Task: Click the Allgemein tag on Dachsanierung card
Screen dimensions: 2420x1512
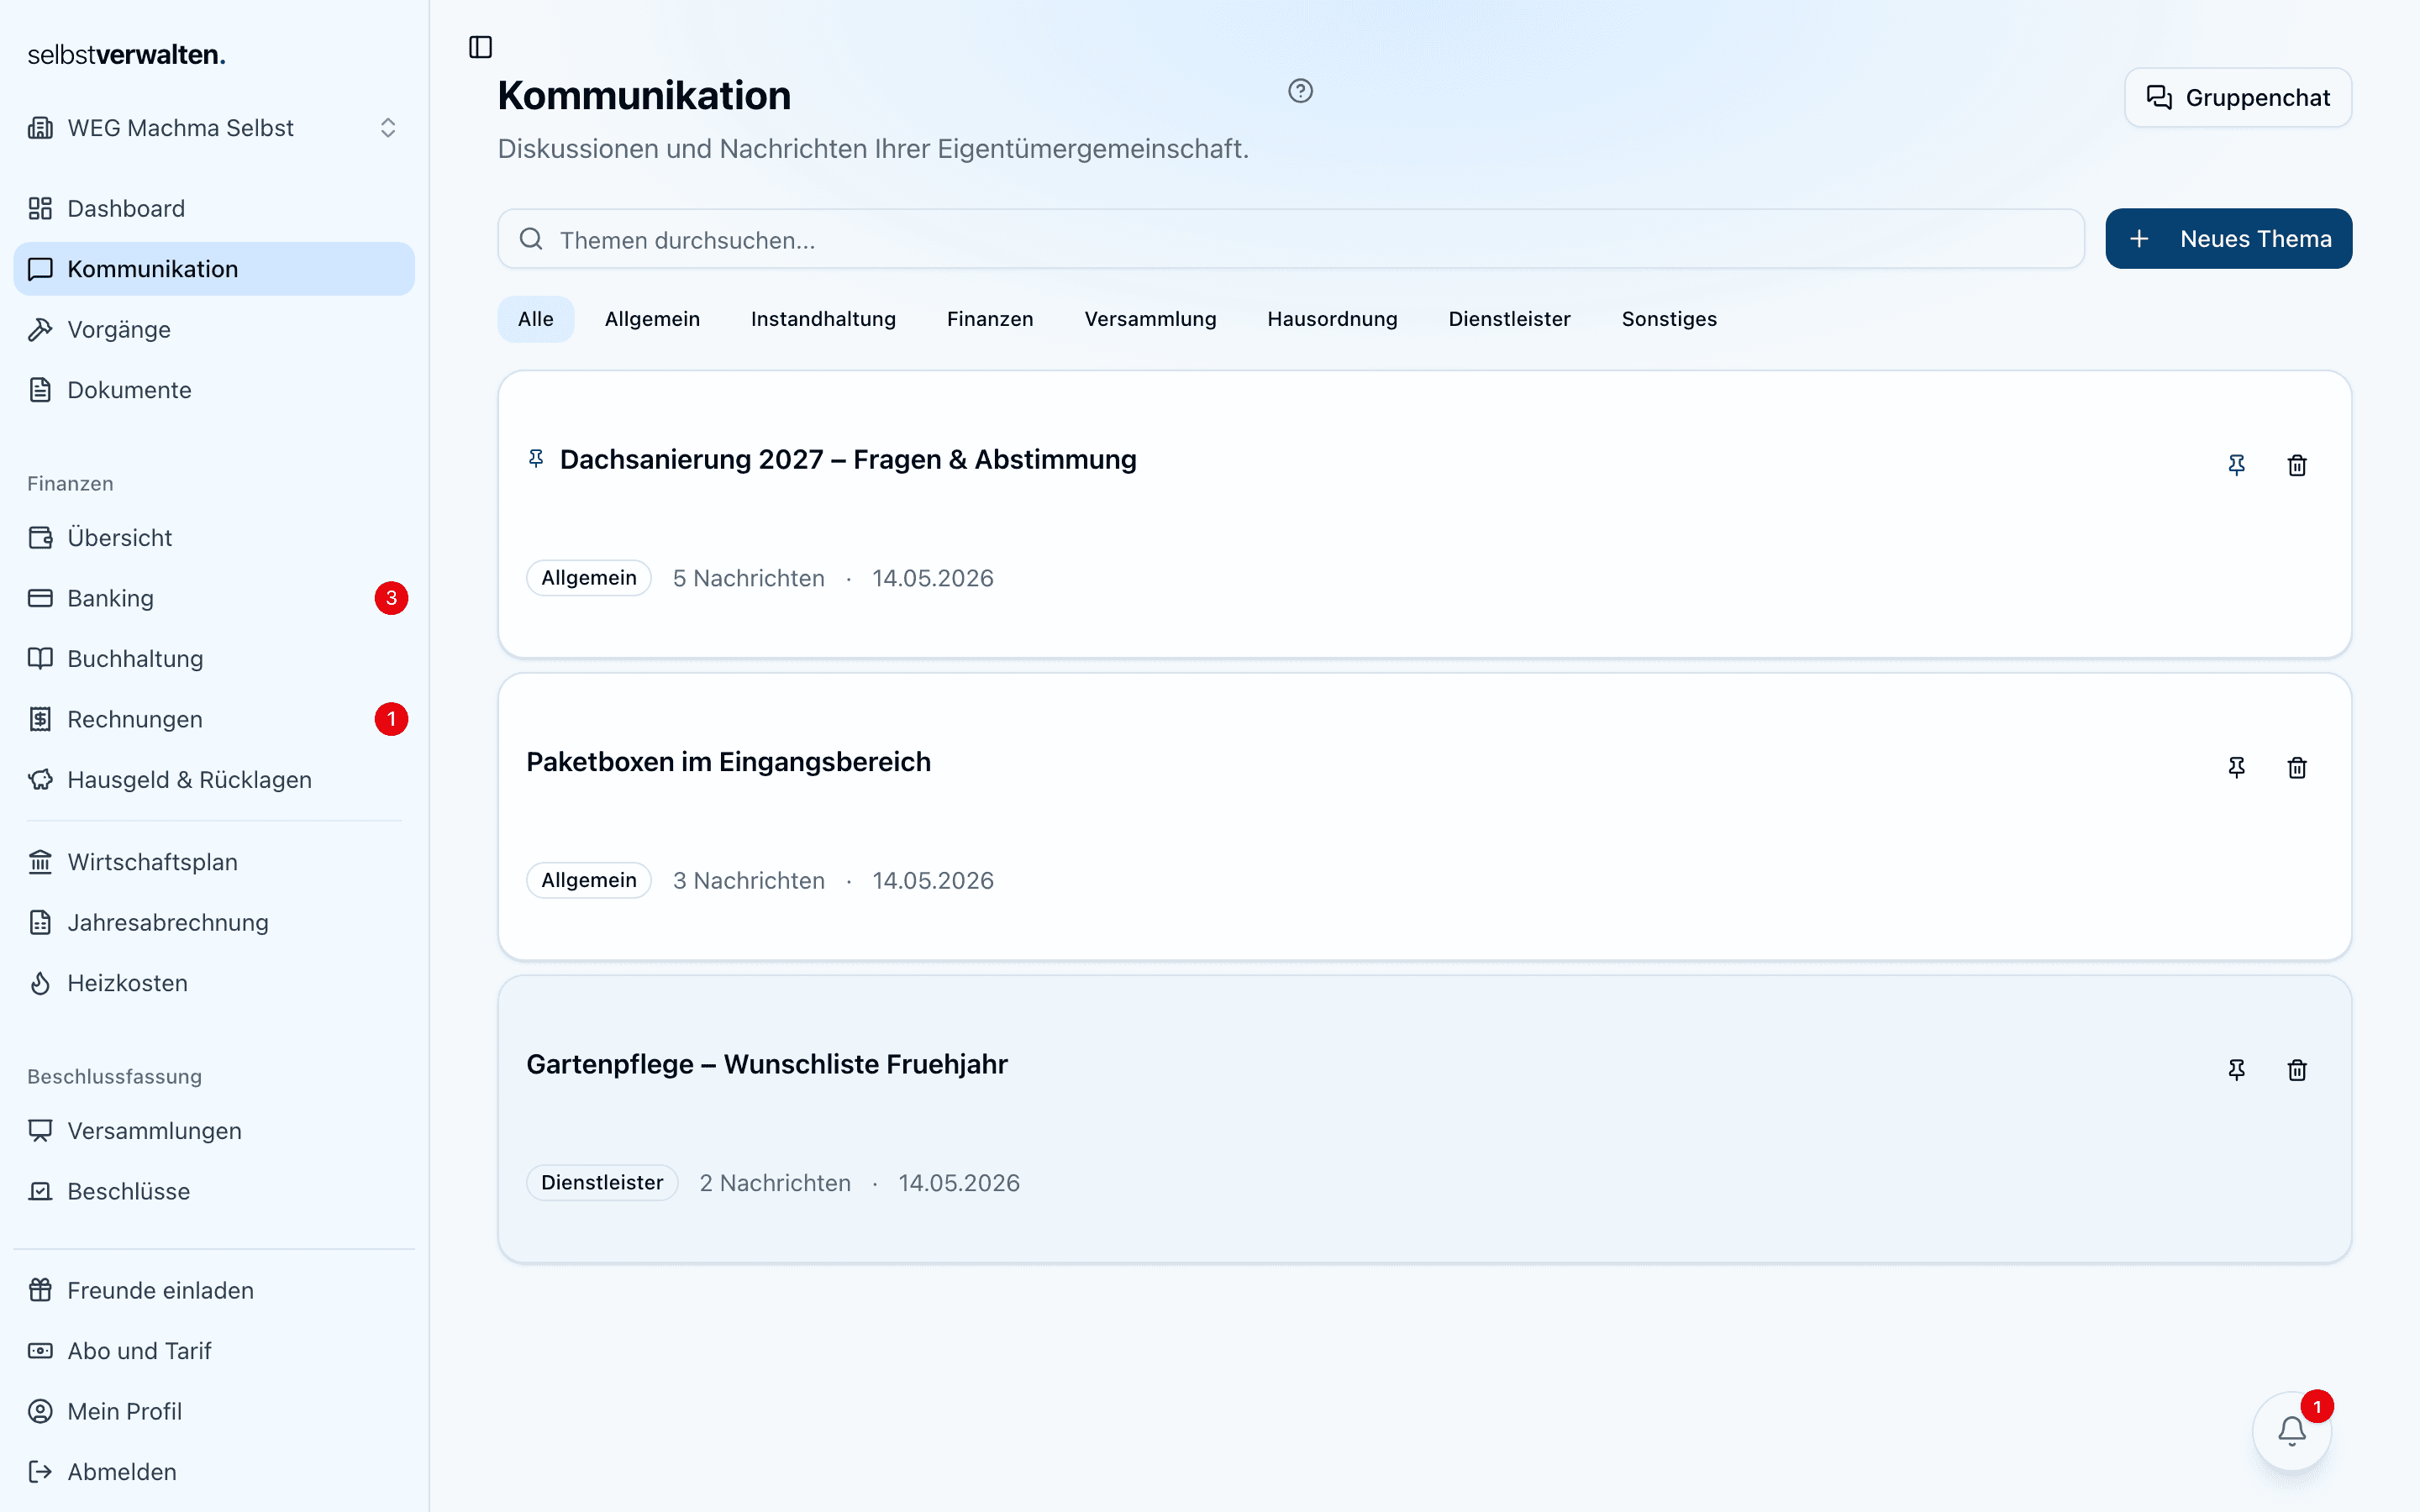Action: point(589,578)
